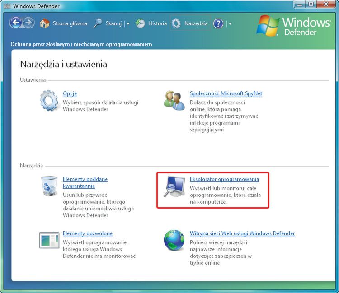This screenshot has width=339, height=293.
Task: Click text 'Dołącz do społeczności'
Action: coord(217,102)
